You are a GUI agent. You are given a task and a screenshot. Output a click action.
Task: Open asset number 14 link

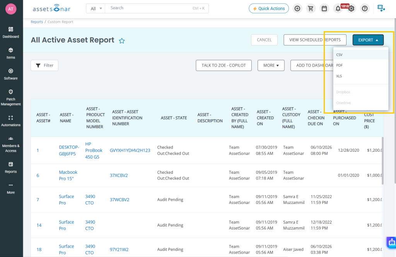[x=39, y=225]
